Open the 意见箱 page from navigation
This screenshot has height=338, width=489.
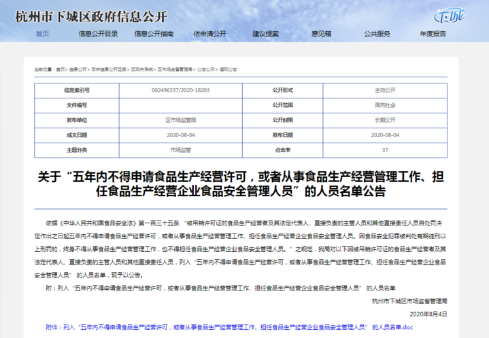(321, 33)
